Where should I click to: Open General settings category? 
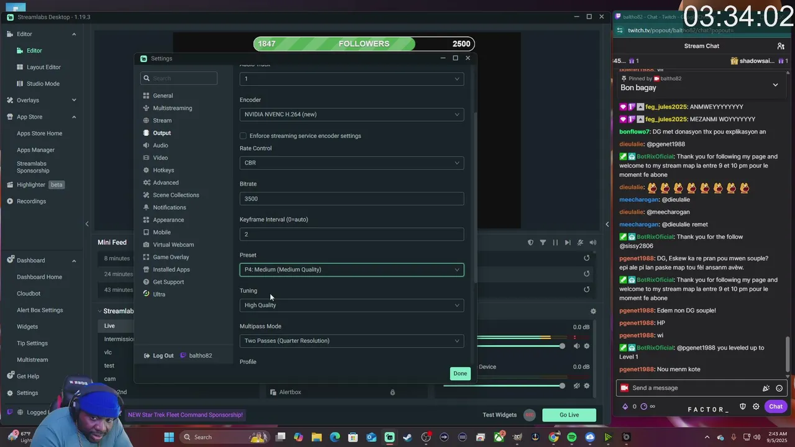[x=163, y=96]
